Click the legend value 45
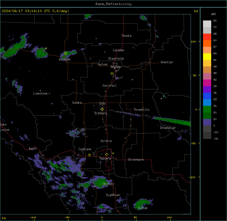This screenshot has width=227, height=221. (x=215, y=73)
